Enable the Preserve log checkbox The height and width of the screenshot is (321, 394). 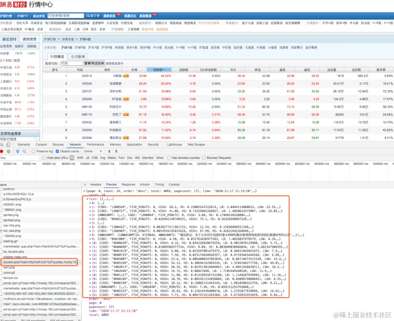coord(33,151)
